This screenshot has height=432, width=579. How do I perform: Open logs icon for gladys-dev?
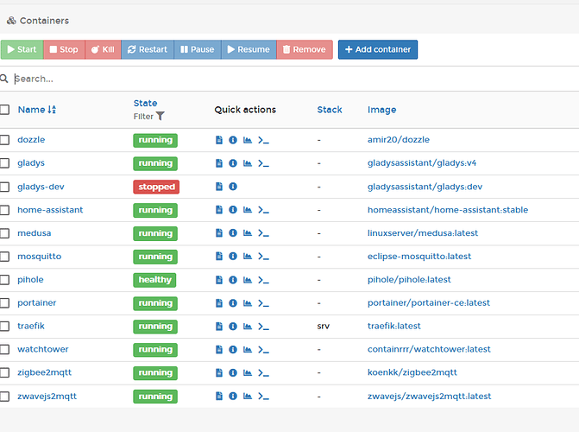219,187
